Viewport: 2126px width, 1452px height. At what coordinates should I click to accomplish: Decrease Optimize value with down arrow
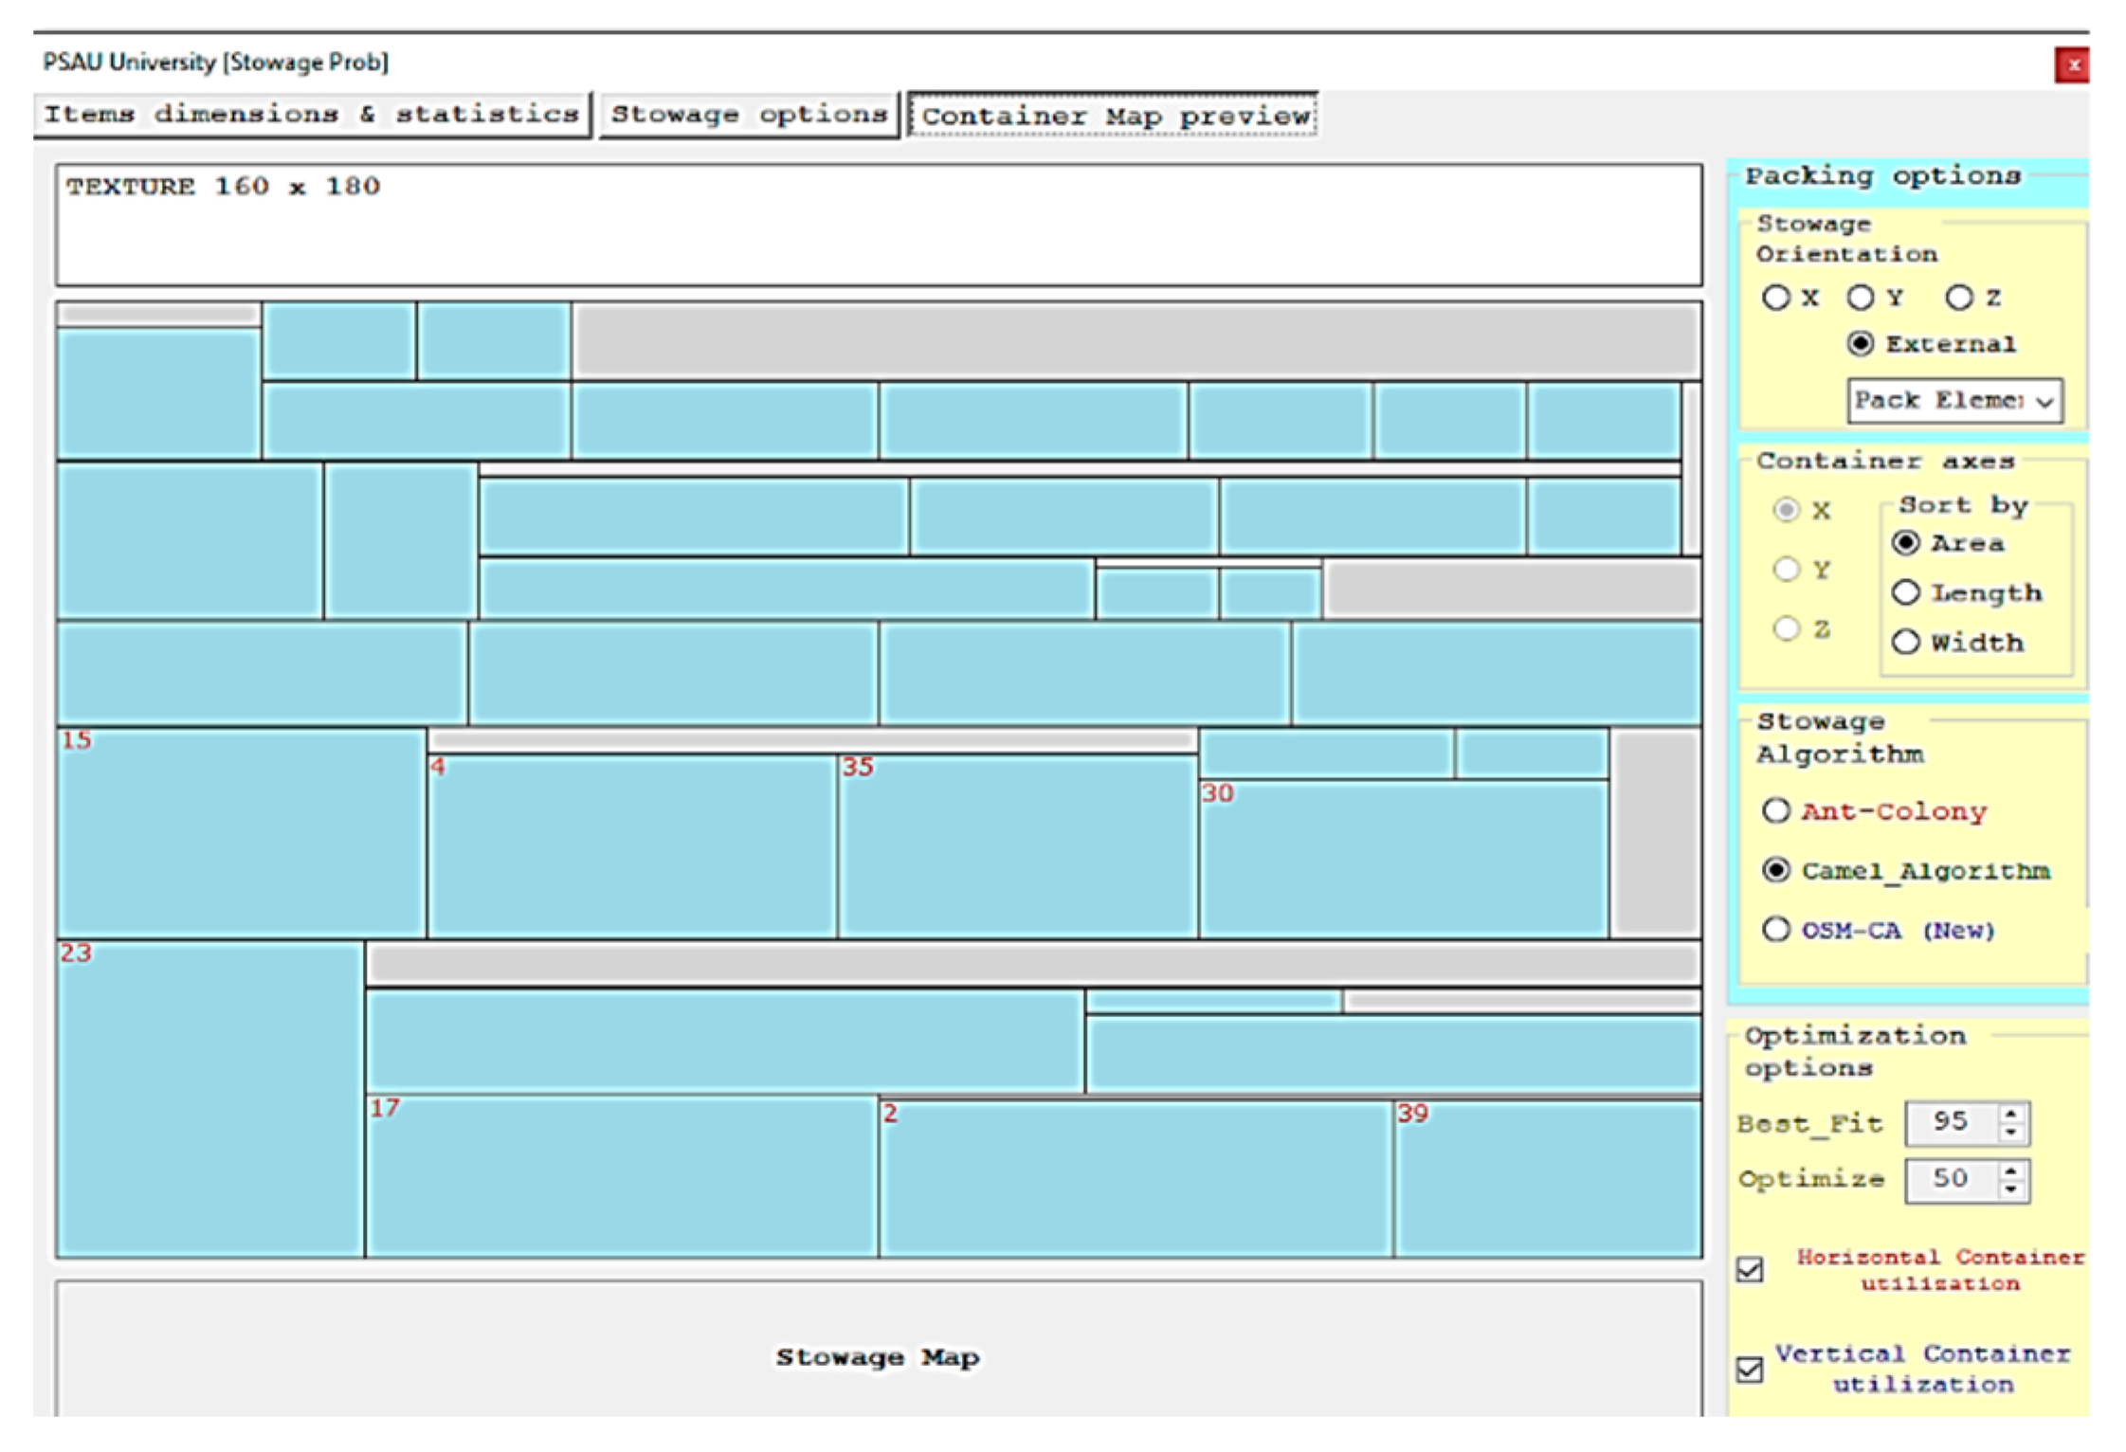pyautogui.click(x=2011, y=1189)
